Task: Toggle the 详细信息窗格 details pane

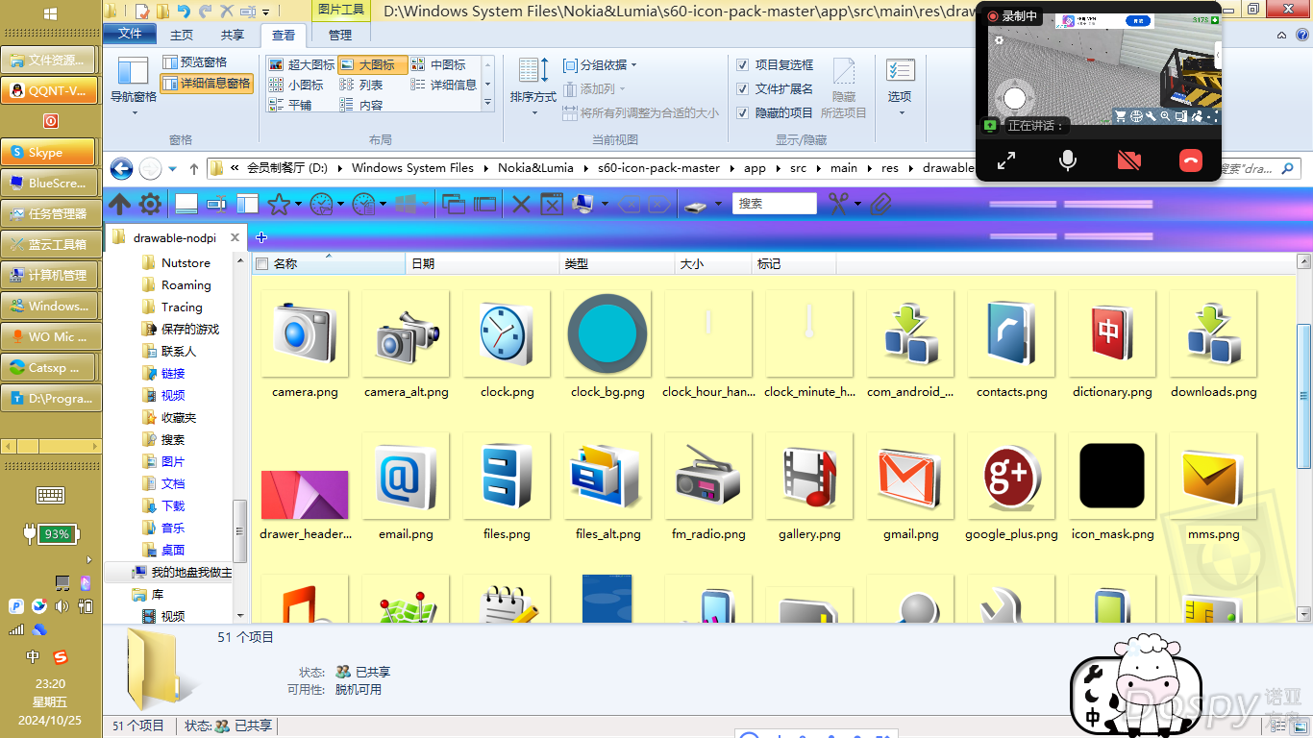Action: pyautogui.click(x=207, y=84)
